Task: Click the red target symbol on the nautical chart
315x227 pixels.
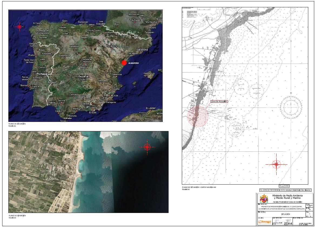Action: point(277,164)
